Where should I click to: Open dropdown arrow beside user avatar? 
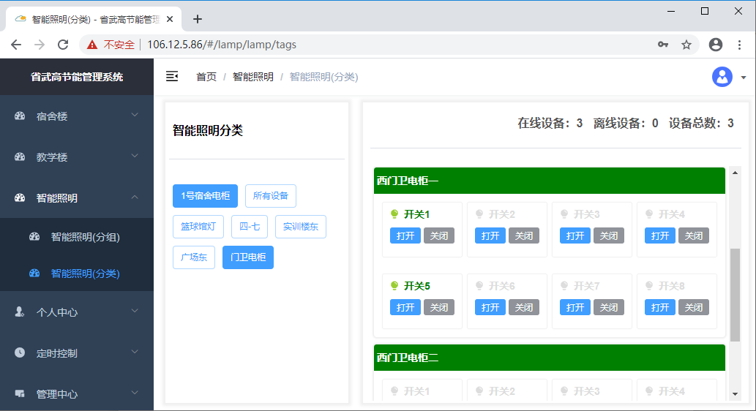coord(744,78)
